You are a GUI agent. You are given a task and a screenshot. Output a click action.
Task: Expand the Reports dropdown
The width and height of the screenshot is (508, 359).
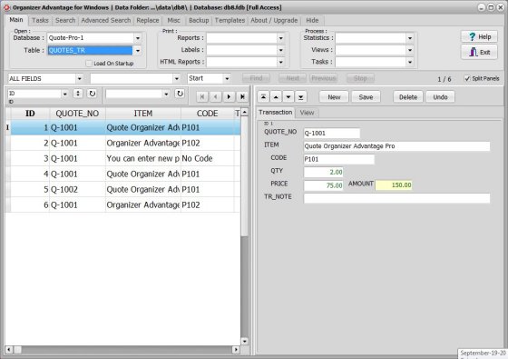point(281,38)
